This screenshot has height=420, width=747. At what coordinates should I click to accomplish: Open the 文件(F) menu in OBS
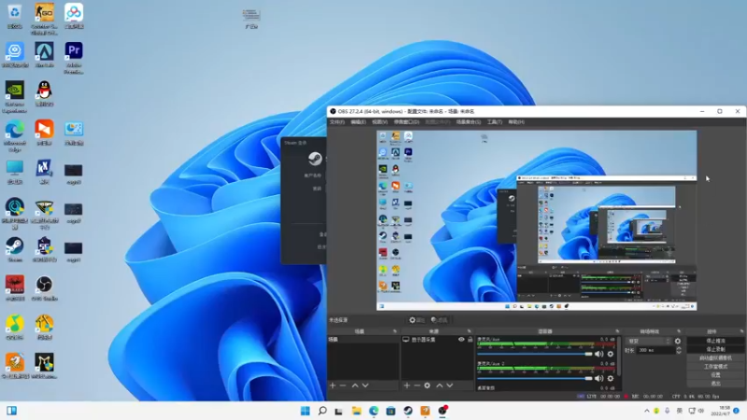coord(337,122)
